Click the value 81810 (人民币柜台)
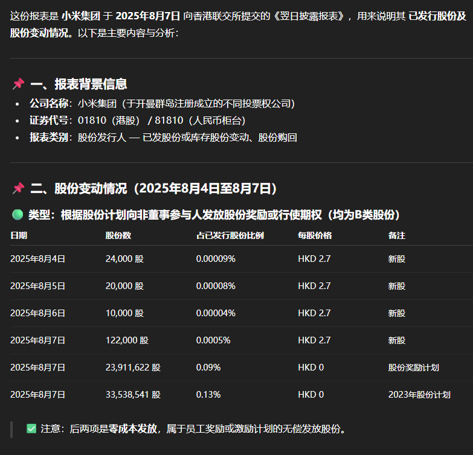 click(x=201, y=121)
